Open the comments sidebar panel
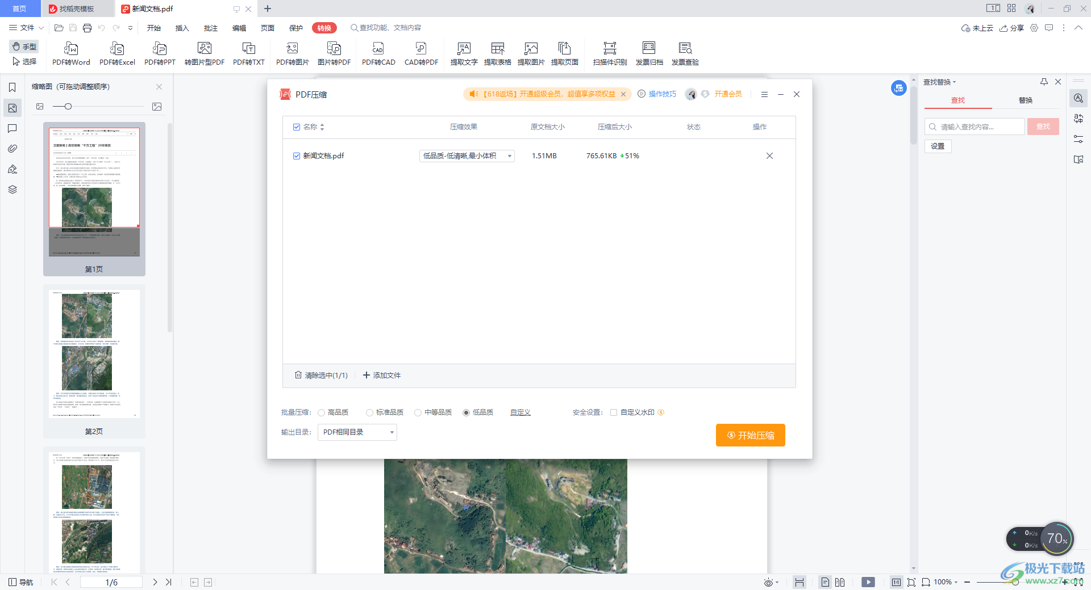The width and height of the screenshot is (1091, 590). click(12, 128)
